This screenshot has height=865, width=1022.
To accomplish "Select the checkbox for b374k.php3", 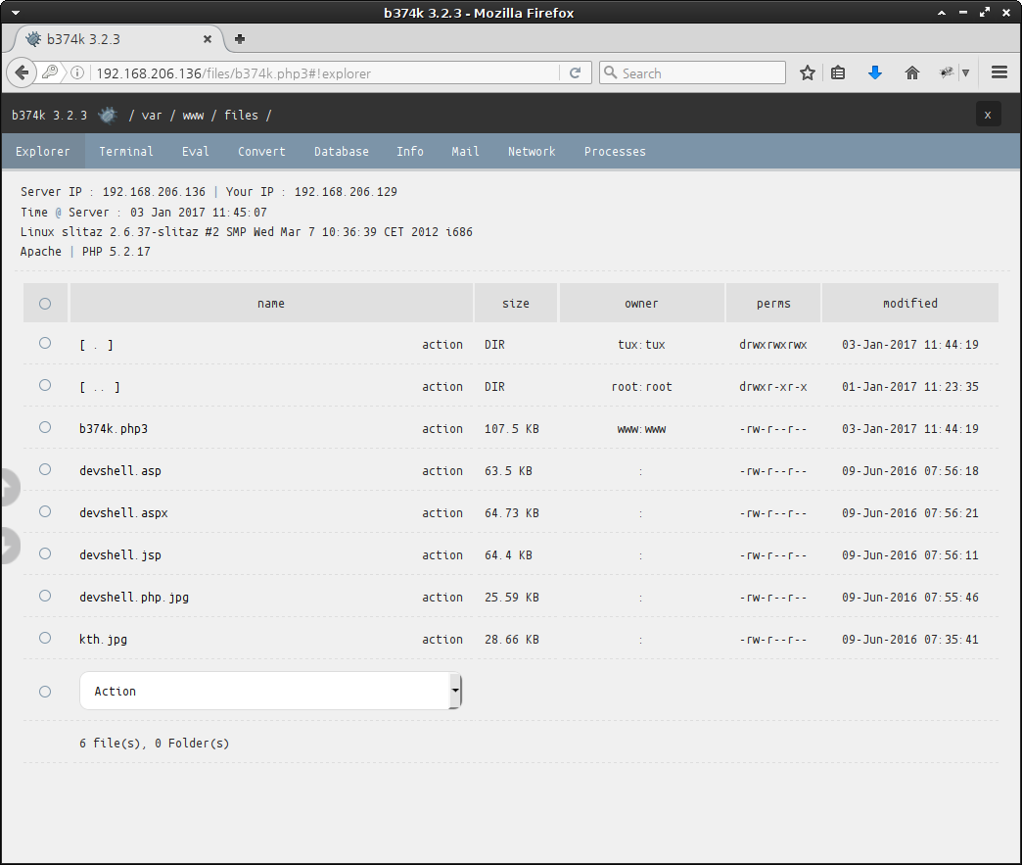I will (45, 427).
